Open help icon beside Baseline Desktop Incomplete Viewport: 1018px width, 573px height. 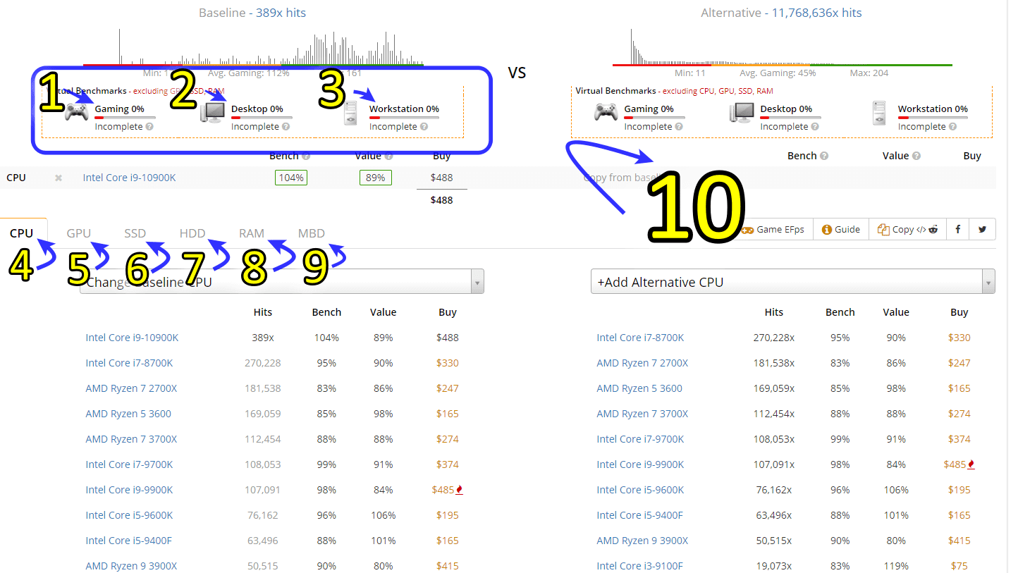click(x=286, y=127)
